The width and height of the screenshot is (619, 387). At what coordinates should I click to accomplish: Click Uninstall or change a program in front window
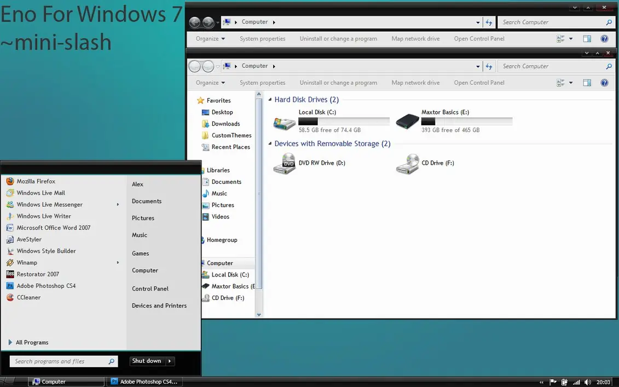338,83
